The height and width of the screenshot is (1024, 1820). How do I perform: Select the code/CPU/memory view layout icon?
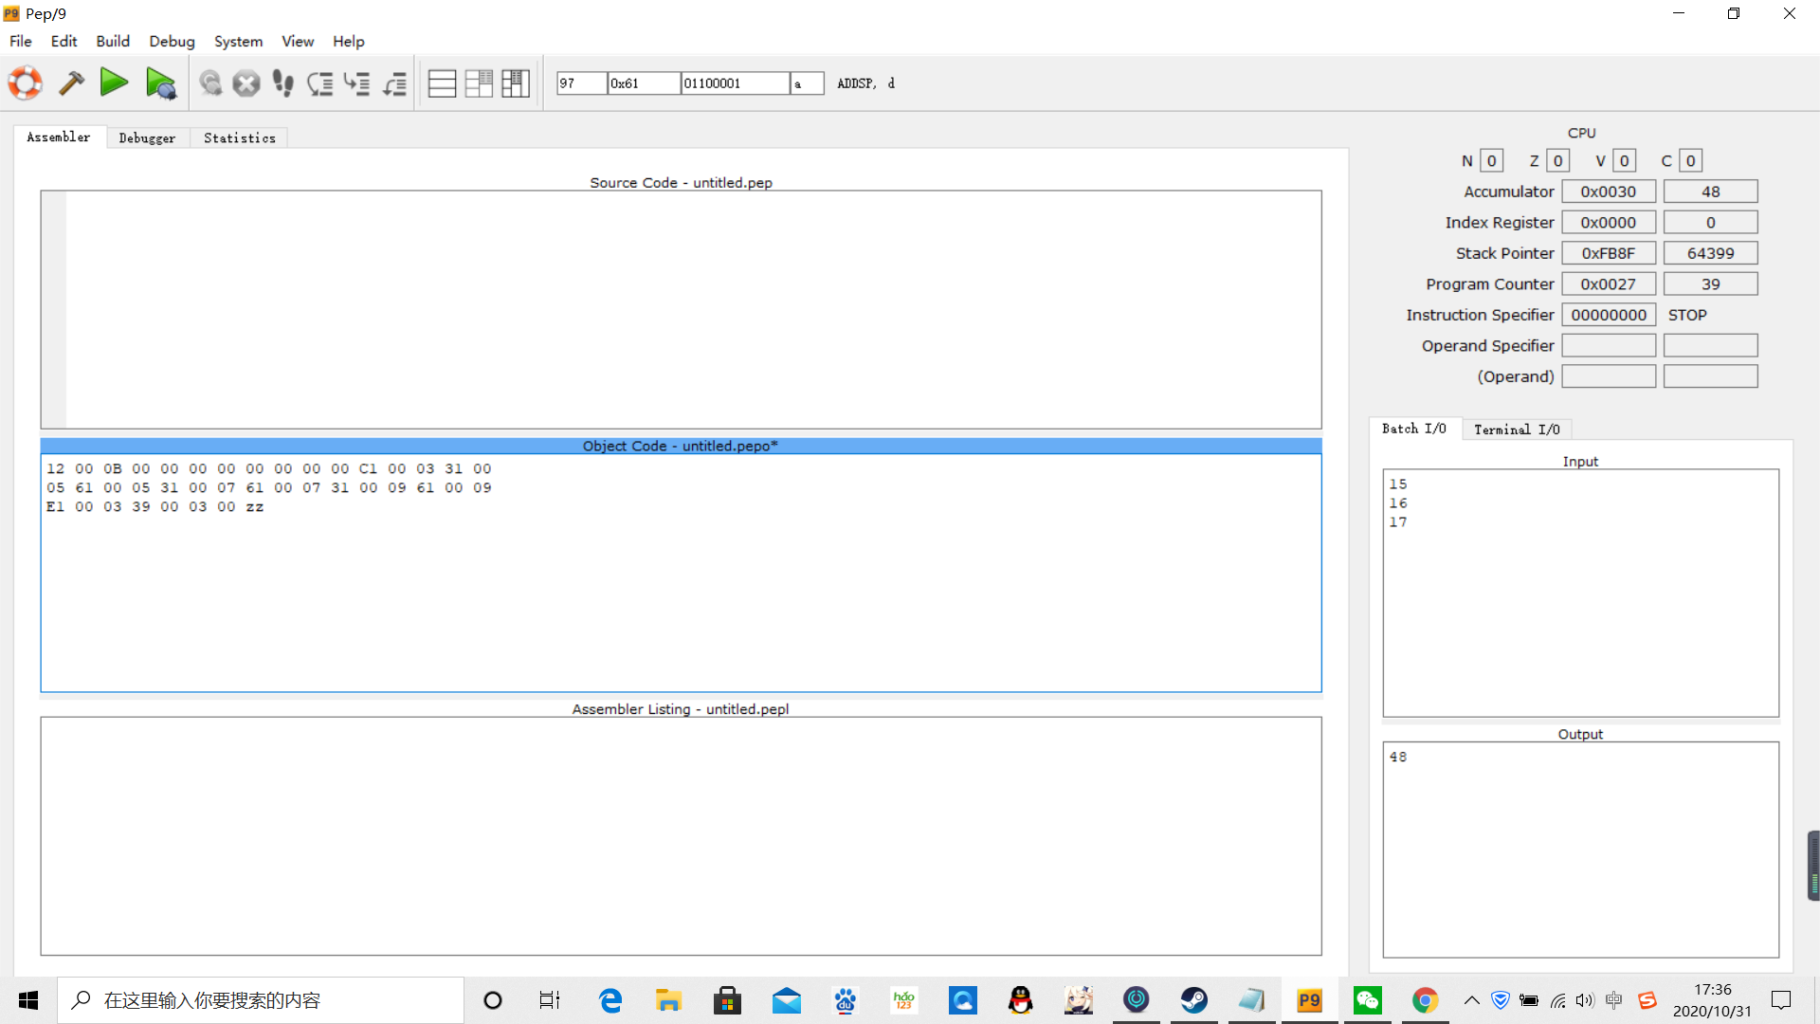[x=516, y=83]
